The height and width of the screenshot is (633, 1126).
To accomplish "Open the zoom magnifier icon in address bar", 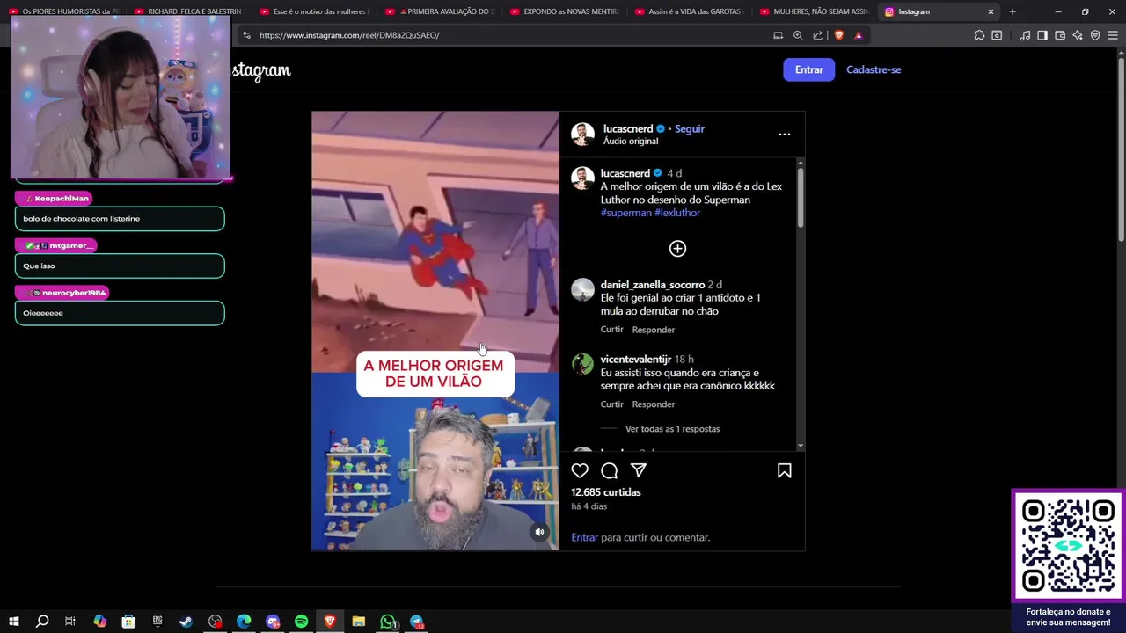I will pos(798,35).
